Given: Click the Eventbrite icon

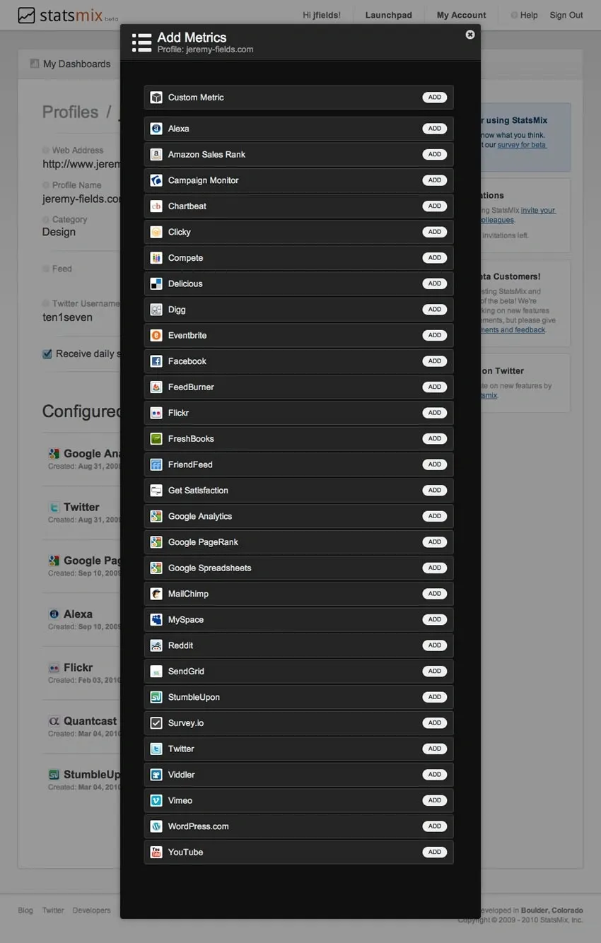Looking at the screenshot, I should click(156, 335).
